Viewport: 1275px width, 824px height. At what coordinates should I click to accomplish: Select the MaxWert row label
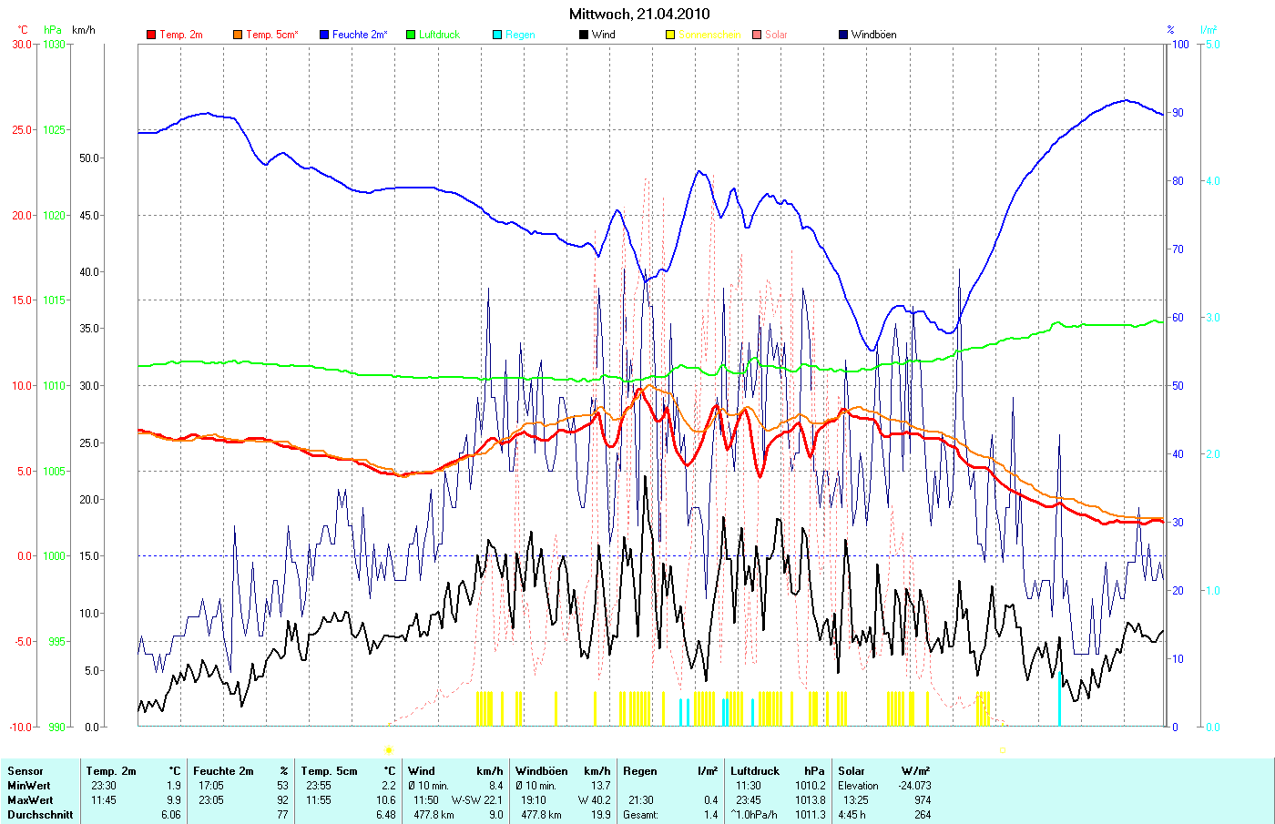[x=30, y=800]
